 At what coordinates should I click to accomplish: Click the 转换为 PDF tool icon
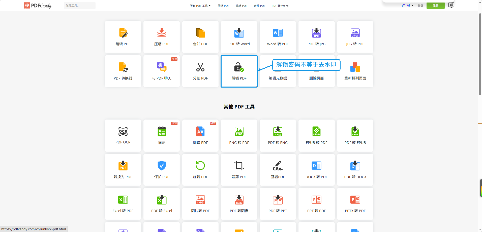(x=123, y=166)
